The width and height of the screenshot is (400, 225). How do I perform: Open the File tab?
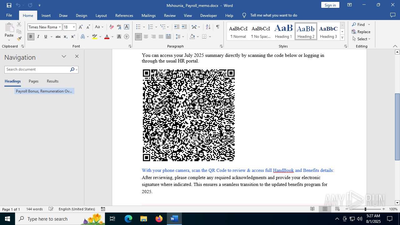9,15
